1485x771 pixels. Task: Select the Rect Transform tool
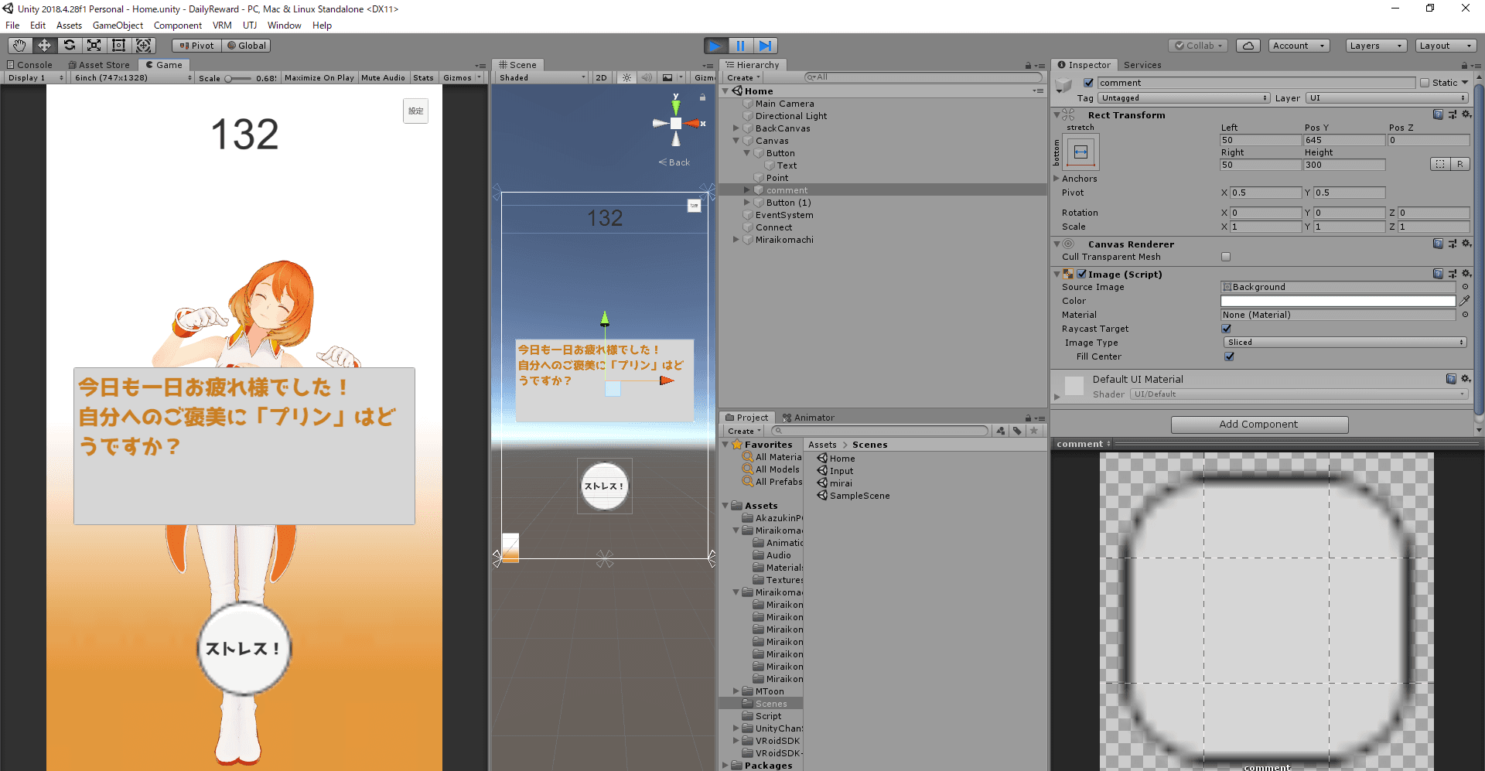click(119, 46)
